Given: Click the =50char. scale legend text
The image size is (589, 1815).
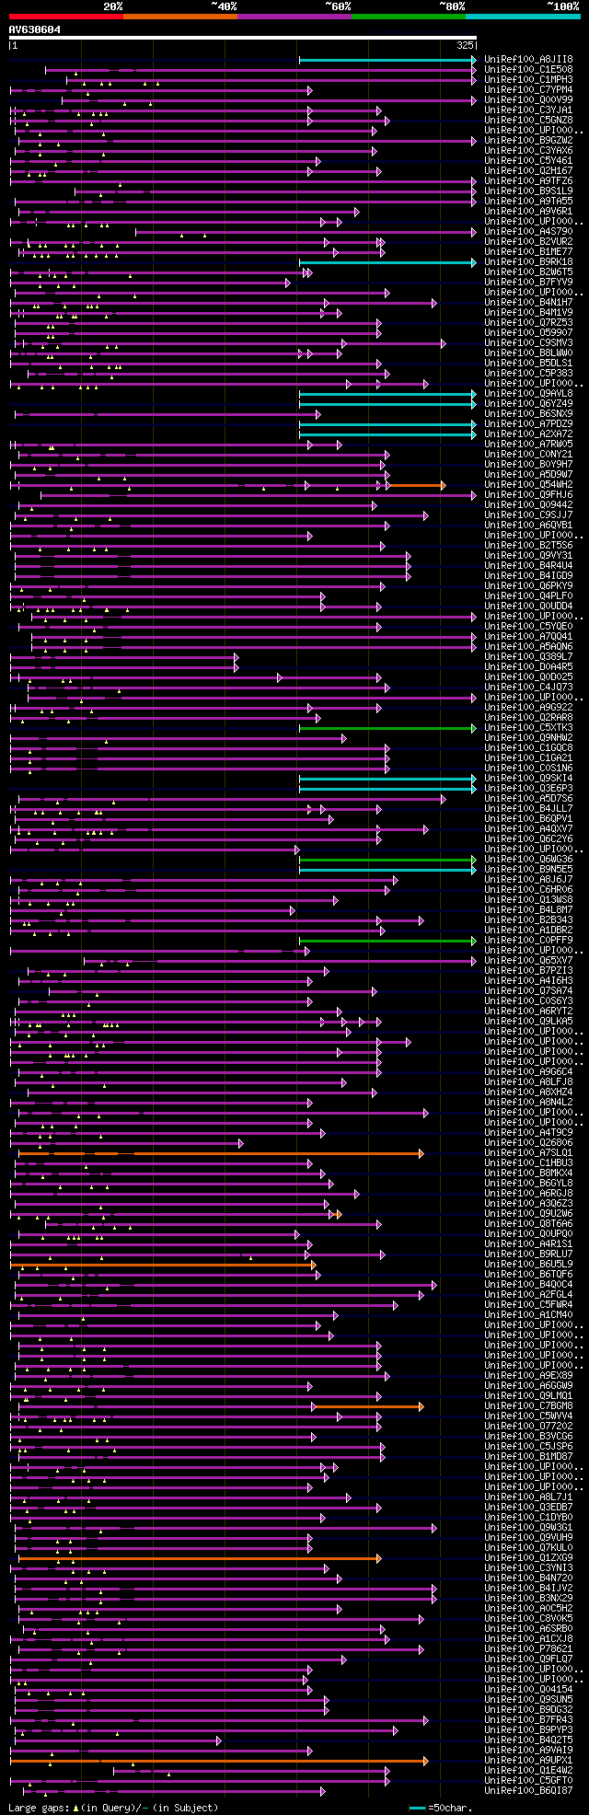Looking at the screenshot, I should click(453, 1808).
